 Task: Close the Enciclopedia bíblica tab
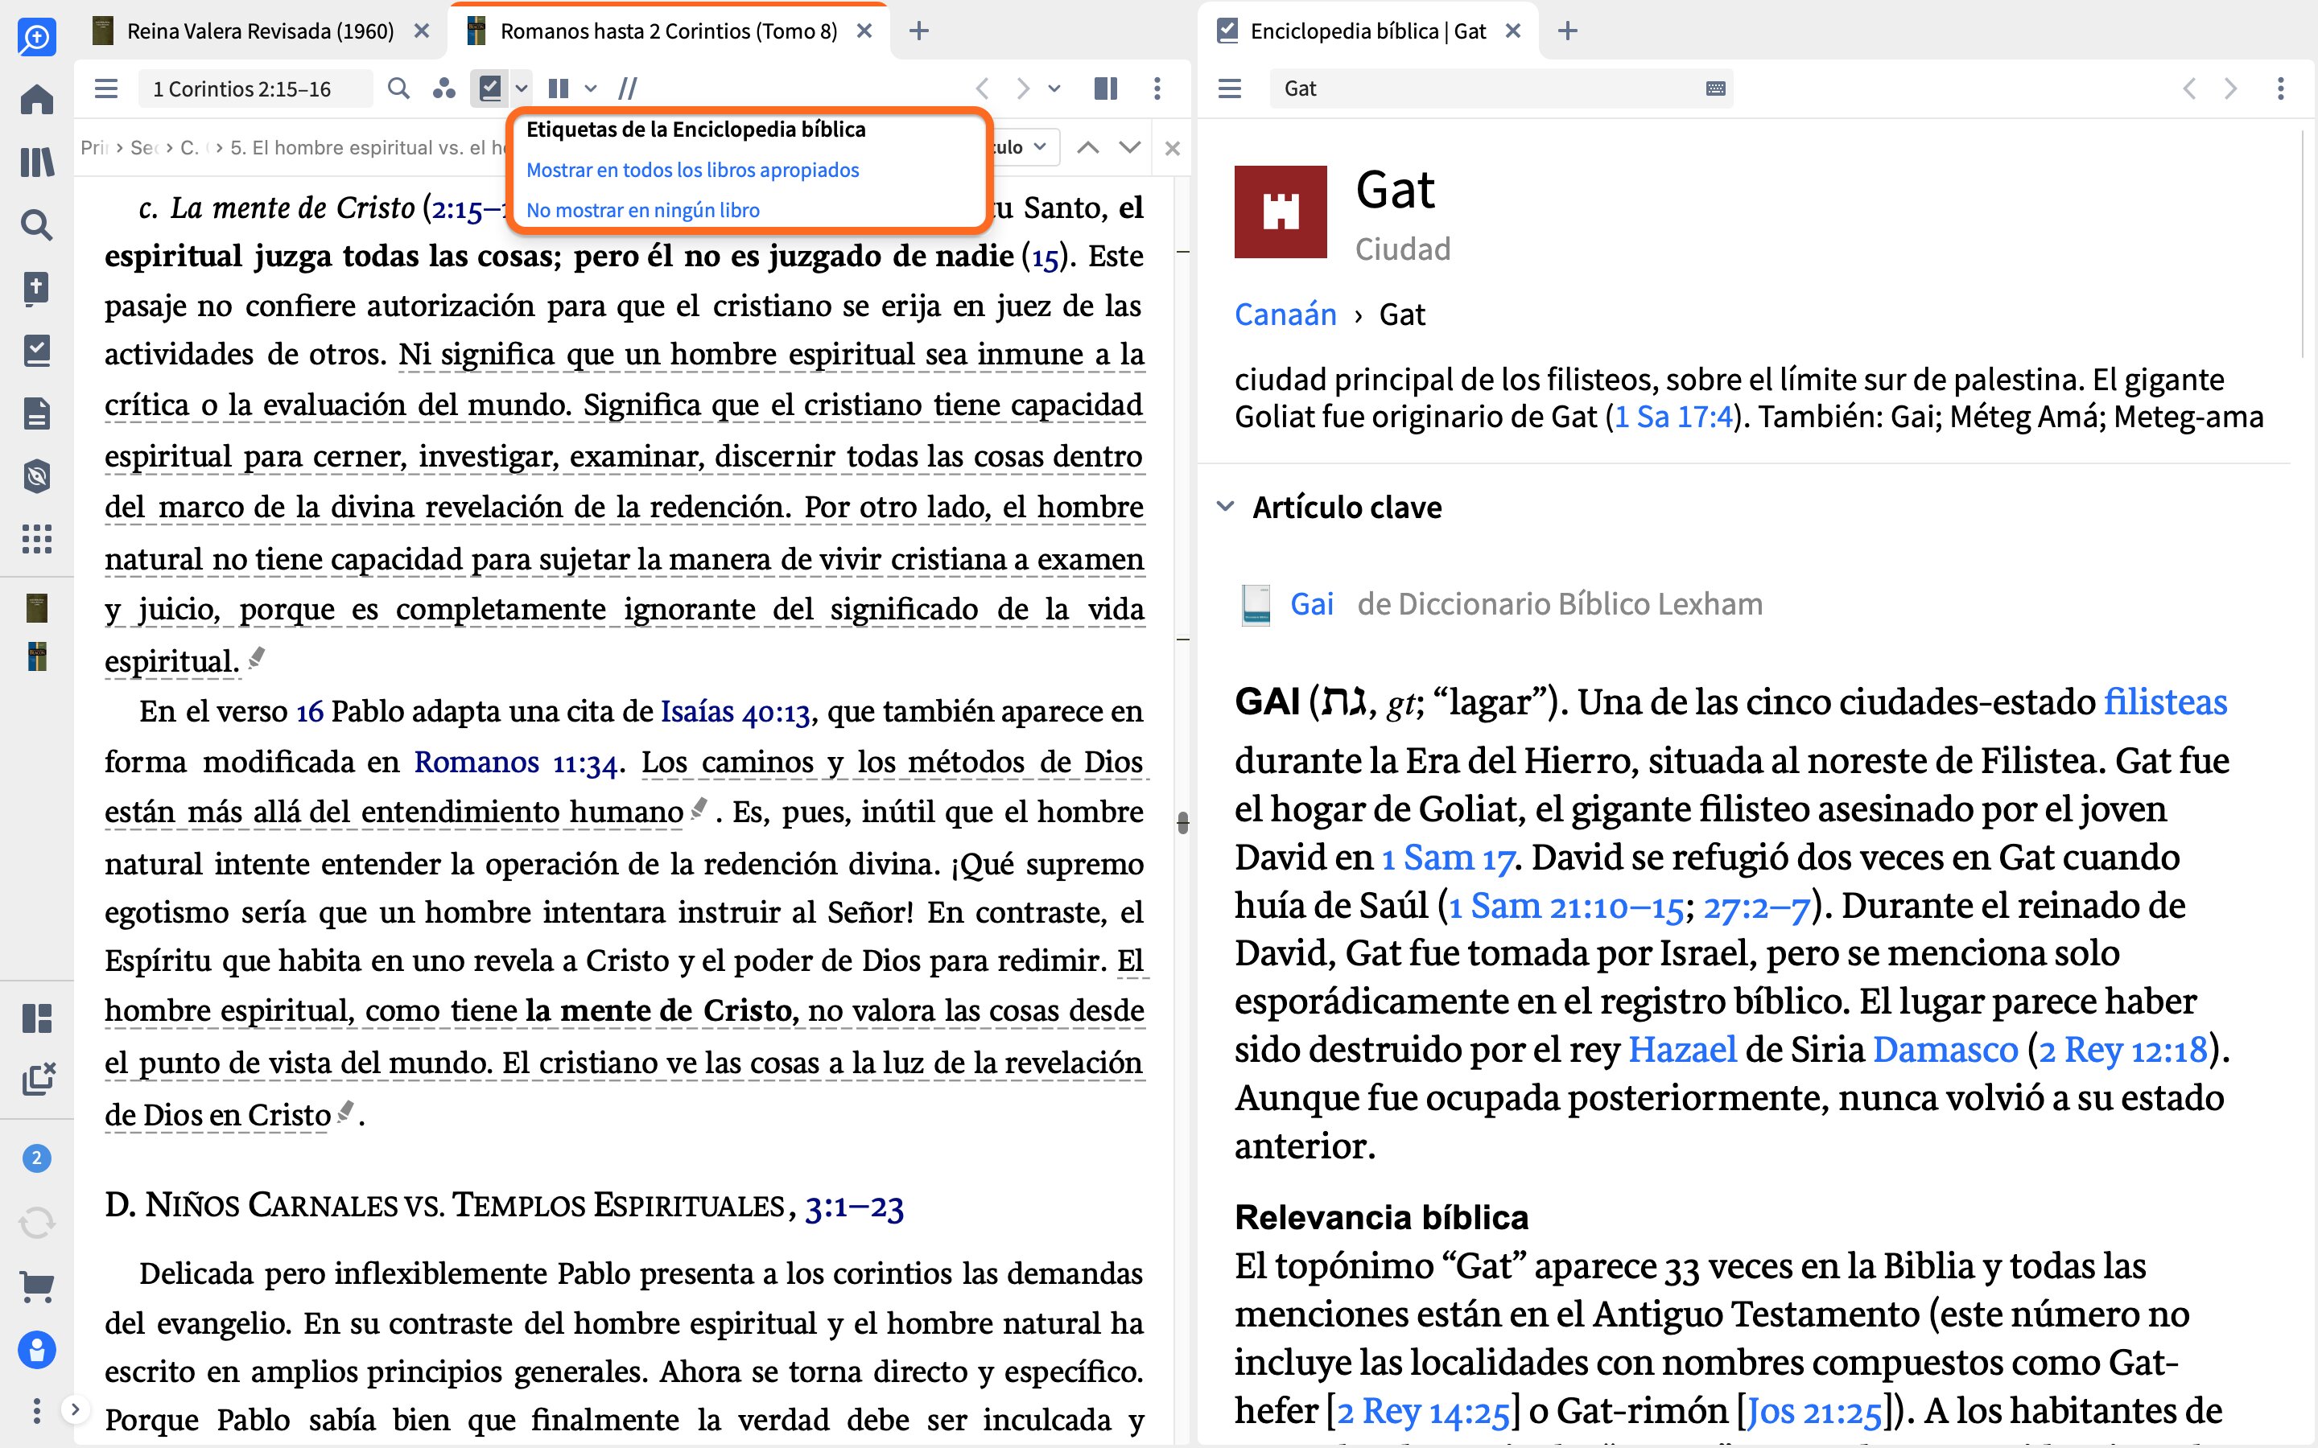coord(1513,31)
